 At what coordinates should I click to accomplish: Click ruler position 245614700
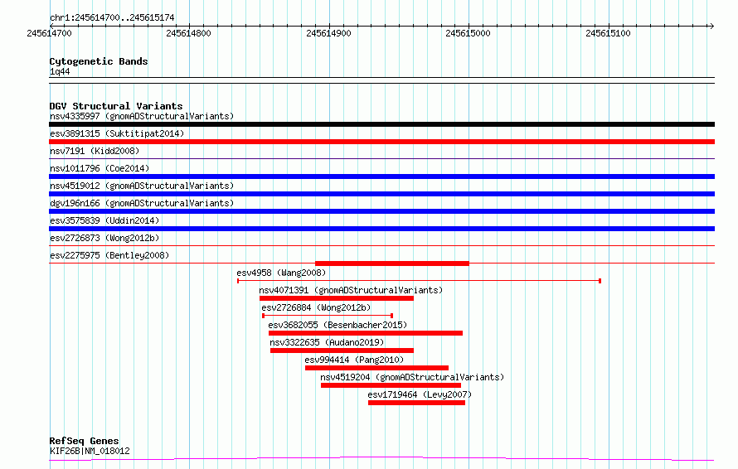coord(50,33)
